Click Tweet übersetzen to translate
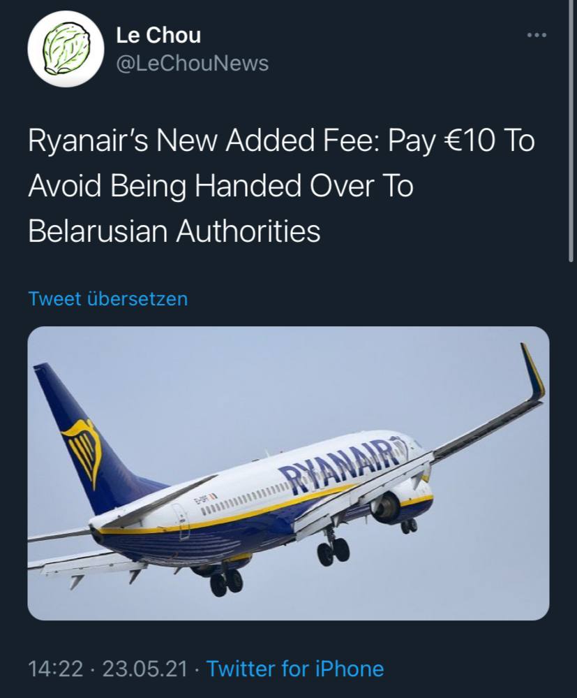Viewport: 577px width, 698px height. click(108, 299)
